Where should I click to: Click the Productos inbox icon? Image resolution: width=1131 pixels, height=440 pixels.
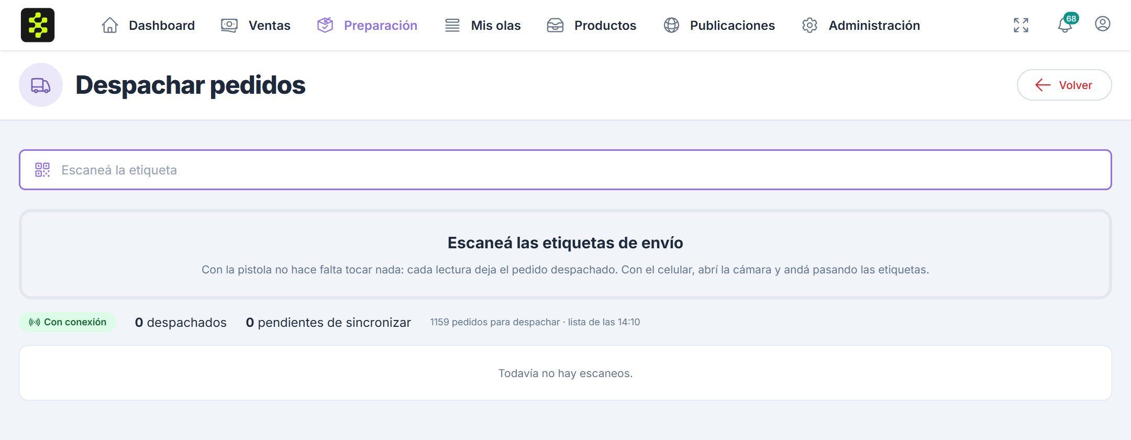[x=555, y=25]
